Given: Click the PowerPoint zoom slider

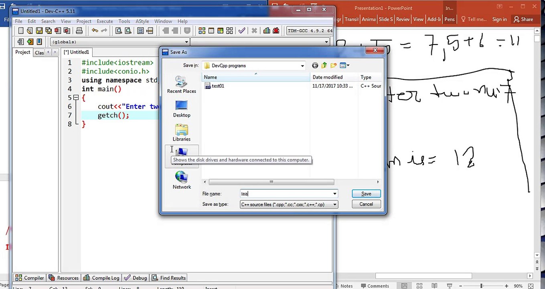Looking at the screenshot, I should pyautogui.click(x=481, y=286).
